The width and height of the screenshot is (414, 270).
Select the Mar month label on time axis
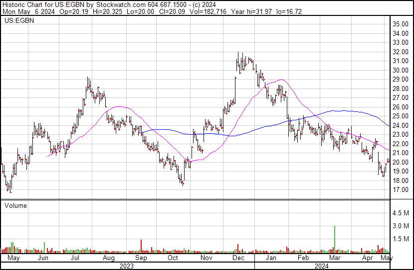pos(335,258)
